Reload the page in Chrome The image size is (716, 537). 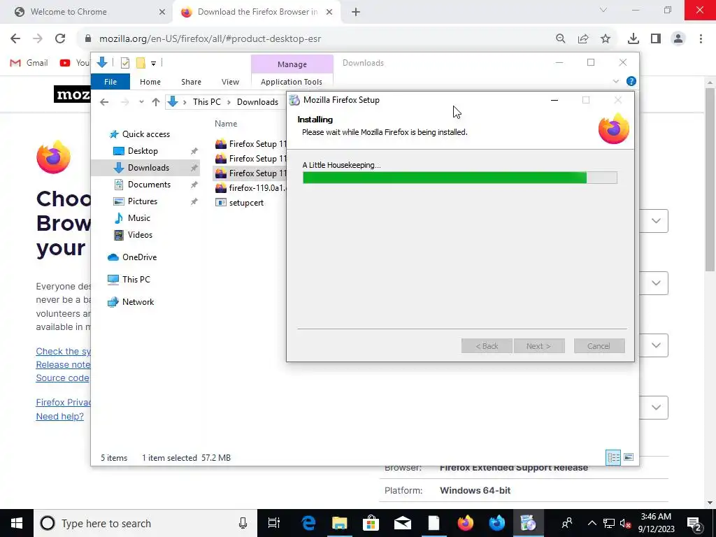(x=60, y=39)
